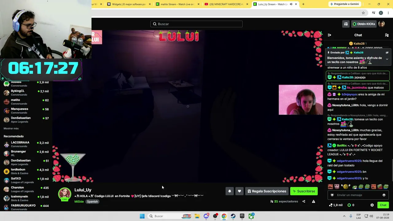Open Steam from taskbar
Image resolution: width=393 pixels, height=221 pixels.
[x=233, y=216]
